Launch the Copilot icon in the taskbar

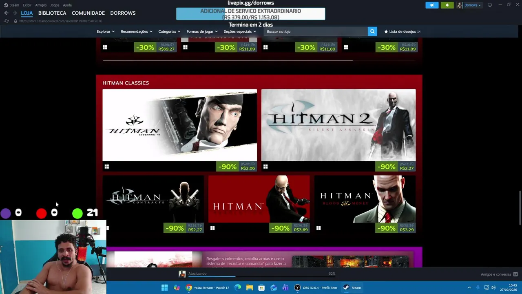[x=177, y=288]
